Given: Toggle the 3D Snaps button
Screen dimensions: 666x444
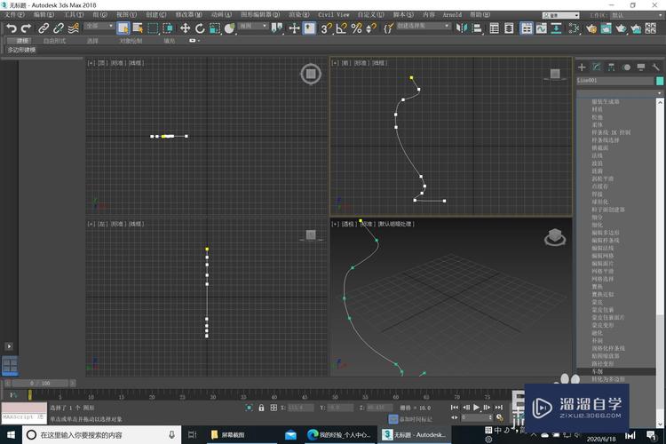Looking at the screenshot, I should pos(326,28).
